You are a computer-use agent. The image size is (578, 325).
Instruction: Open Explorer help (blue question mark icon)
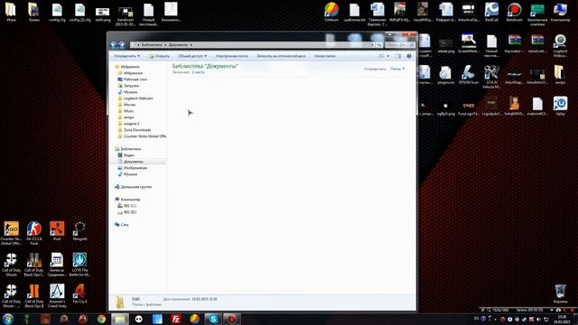409,56
